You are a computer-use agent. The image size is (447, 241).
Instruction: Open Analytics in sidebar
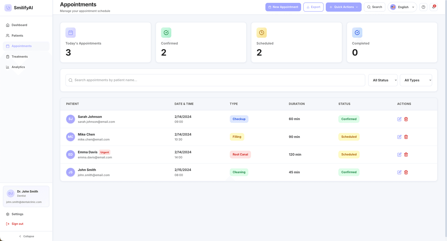pos(26,67)
